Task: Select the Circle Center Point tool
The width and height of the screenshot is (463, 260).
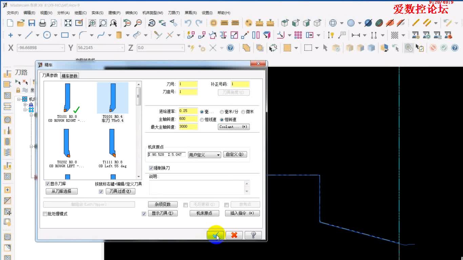Action: coord(47,35)
